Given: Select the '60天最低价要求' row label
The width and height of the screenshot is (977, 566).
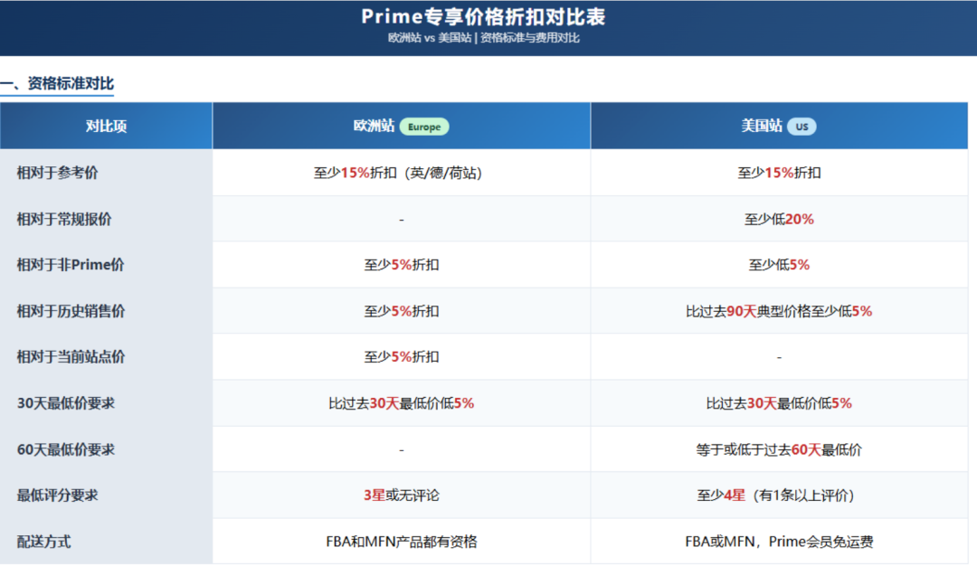Looking at the screenshot, I should (x=66, y=449).
